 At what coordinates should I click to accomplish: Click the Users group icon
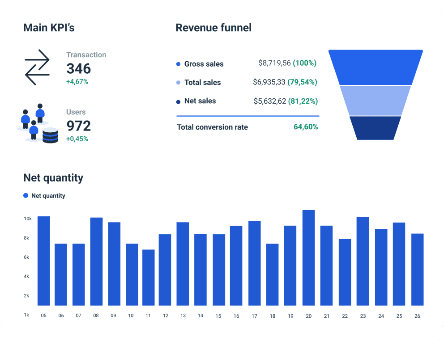point(34,121)
